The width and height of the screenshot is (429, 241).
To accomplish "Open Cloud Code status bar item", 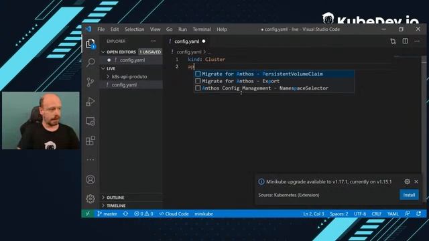I will [x=174, y=214].
